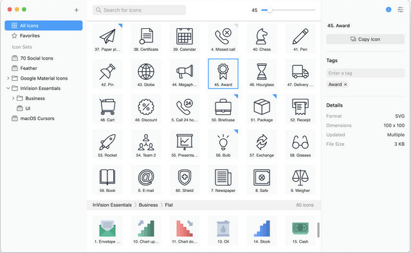The width and height of the screenshot is (411, 253).
Task: Click the InVision Essentials breadcrumb
Action: [x=112, y=205]
